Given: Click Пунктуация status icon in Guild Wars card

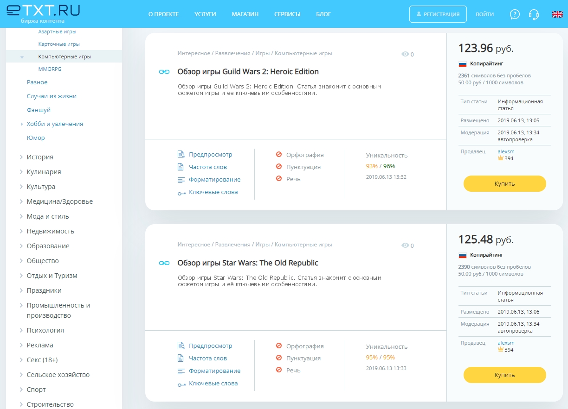Looking at the screenshot, I should coord(279,167).
